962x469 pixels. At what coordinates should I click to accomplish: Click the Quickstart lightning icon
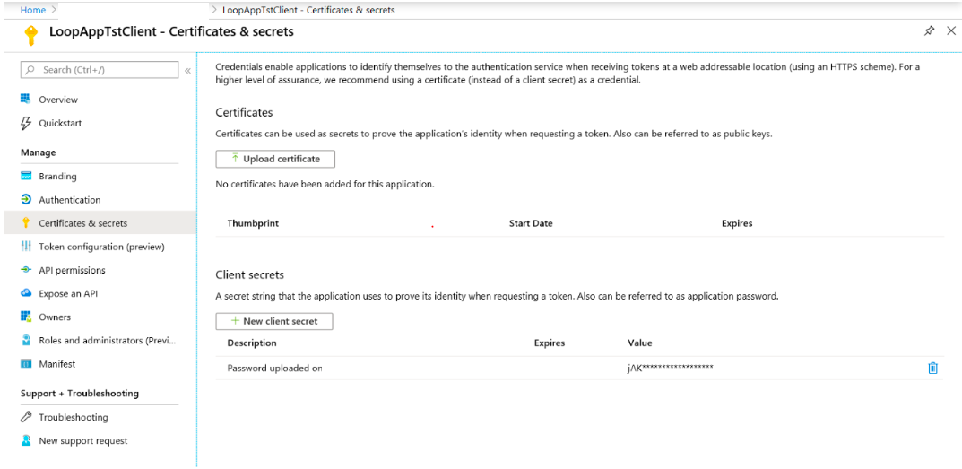(x=26, y=123)
